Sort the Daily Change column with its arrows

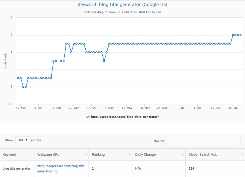point(183,155)
